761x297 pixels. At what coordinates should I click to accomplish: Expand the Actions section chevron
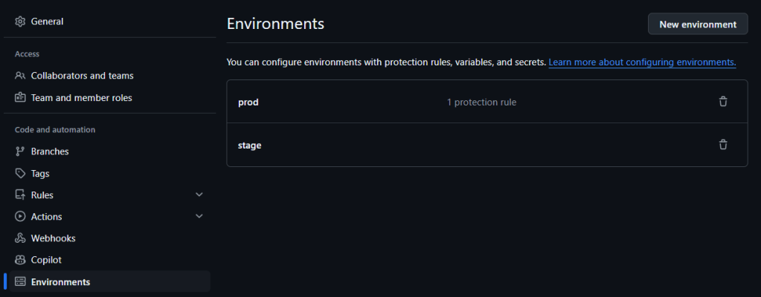(x=199, y=216)
